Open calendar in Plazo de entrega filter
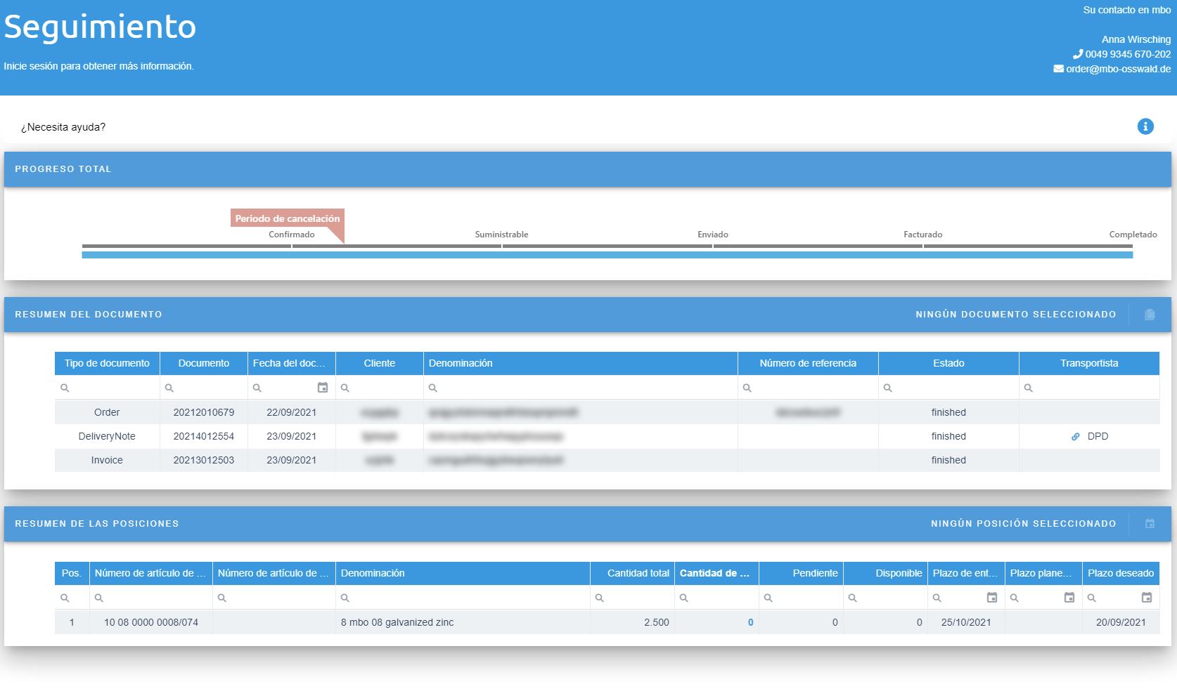 [991, 598]
